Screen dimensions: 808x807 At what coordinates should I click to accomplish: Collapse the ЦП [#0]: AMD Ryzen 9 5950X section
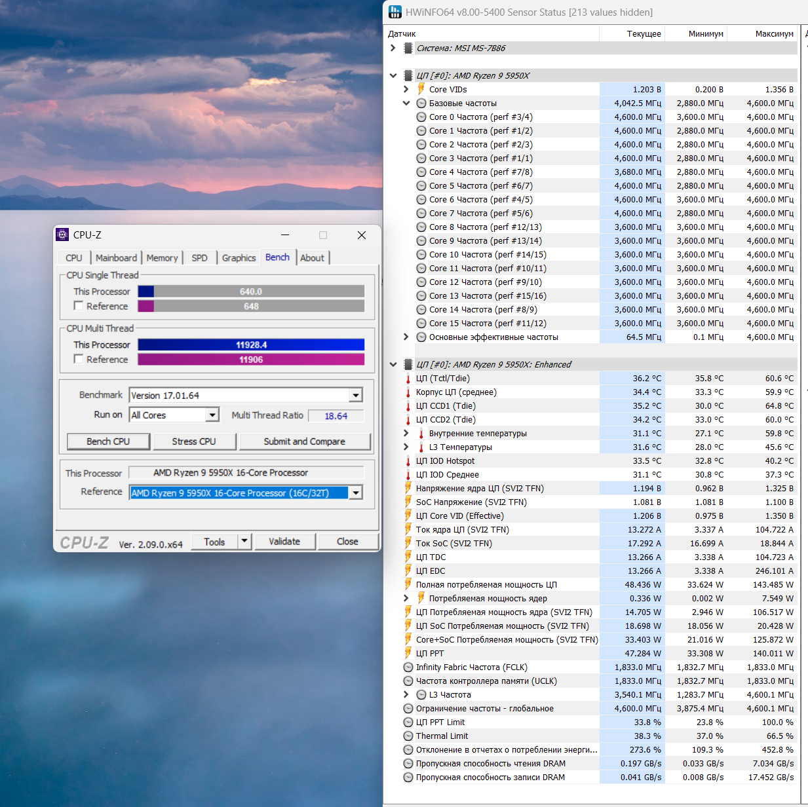point(393,75)
